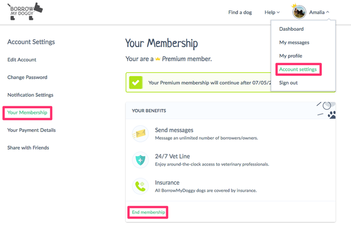Open Change Password settings
Image resolution: width=351 pixels, height=230 pixels.
pos(27,77)
